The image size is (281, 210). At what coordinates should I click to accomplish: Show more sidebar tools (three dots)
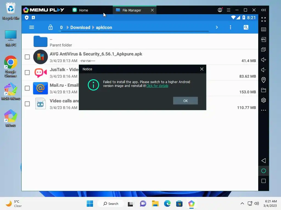click(263, 110)
